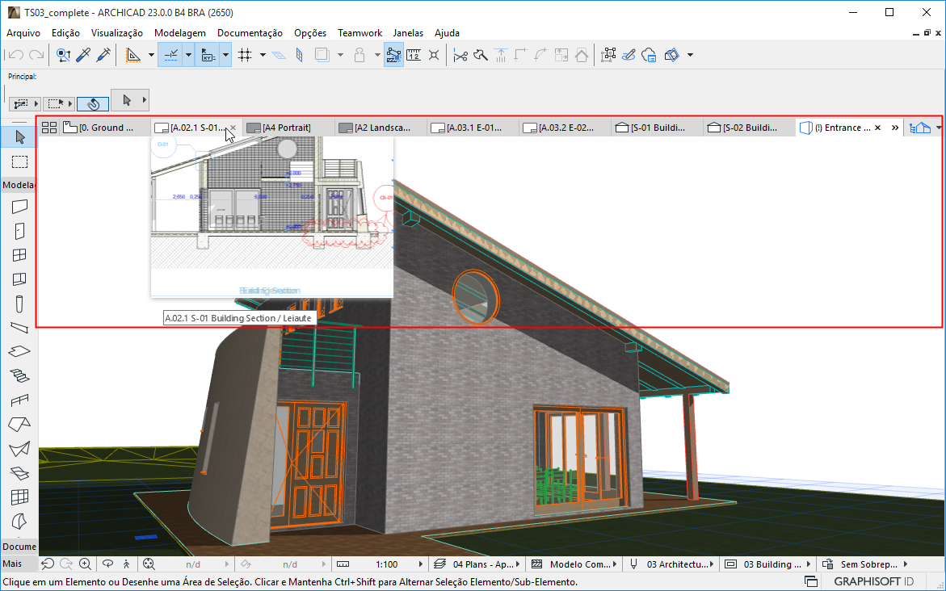Click the Zoom In magnifier icon
Screen dimensions: 946x591
85,564
